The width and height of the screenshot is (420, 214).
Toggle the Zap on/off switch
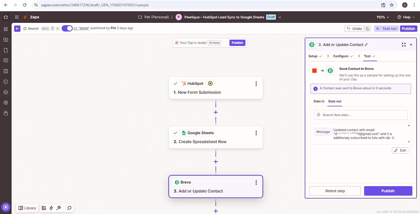click(67, 28)
